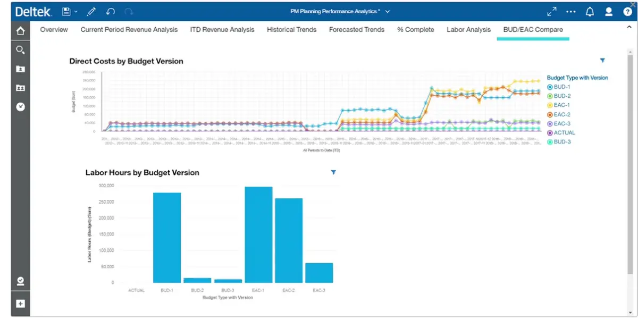Click the Undo arrow icon
This screenshot has height=319, width=638.
[110, 11]
